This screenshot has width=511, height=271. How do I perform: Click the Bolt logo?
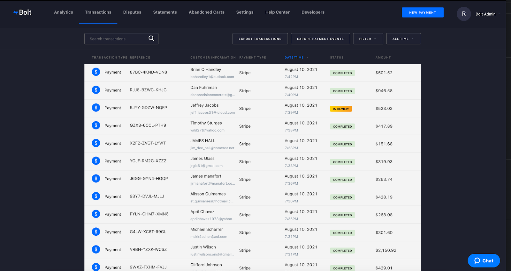click(x=22, y=12)
